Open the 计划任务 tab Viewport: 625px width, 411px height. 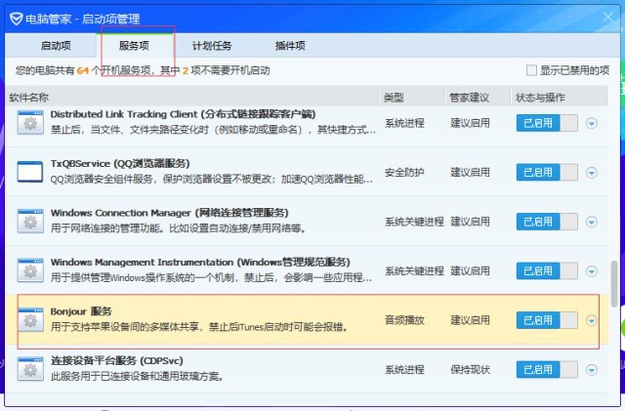point(212,46)
